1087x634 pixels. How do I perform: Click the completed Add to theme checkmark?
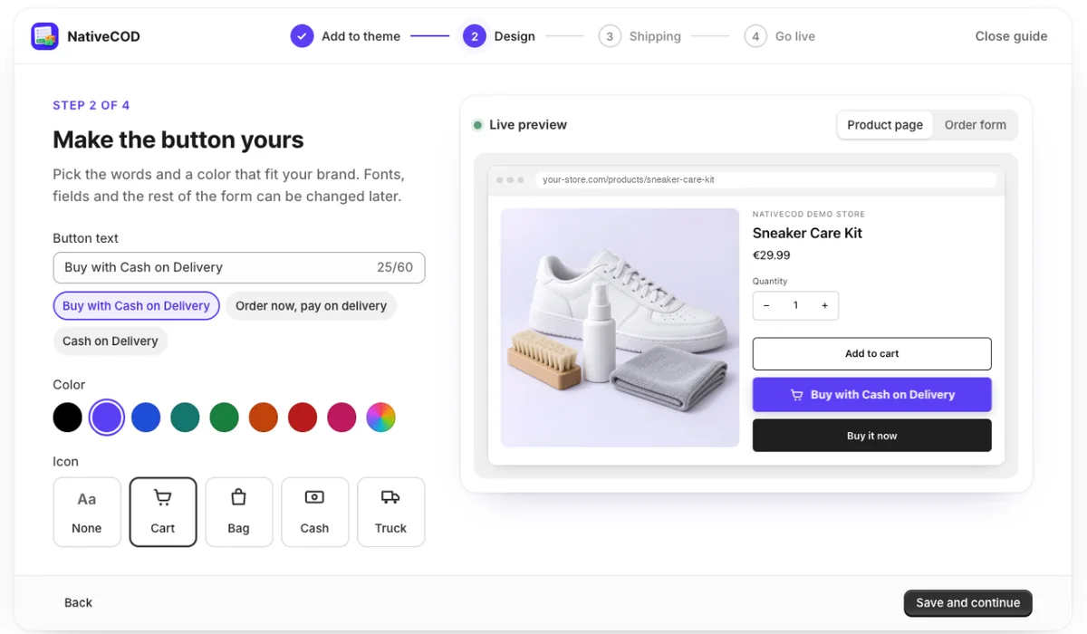coord(303,36)
